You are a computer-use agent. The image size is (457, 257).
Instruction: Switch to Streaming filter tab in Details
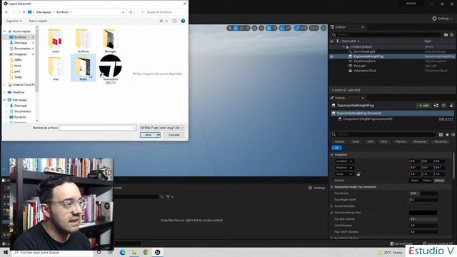pos(441,141)
